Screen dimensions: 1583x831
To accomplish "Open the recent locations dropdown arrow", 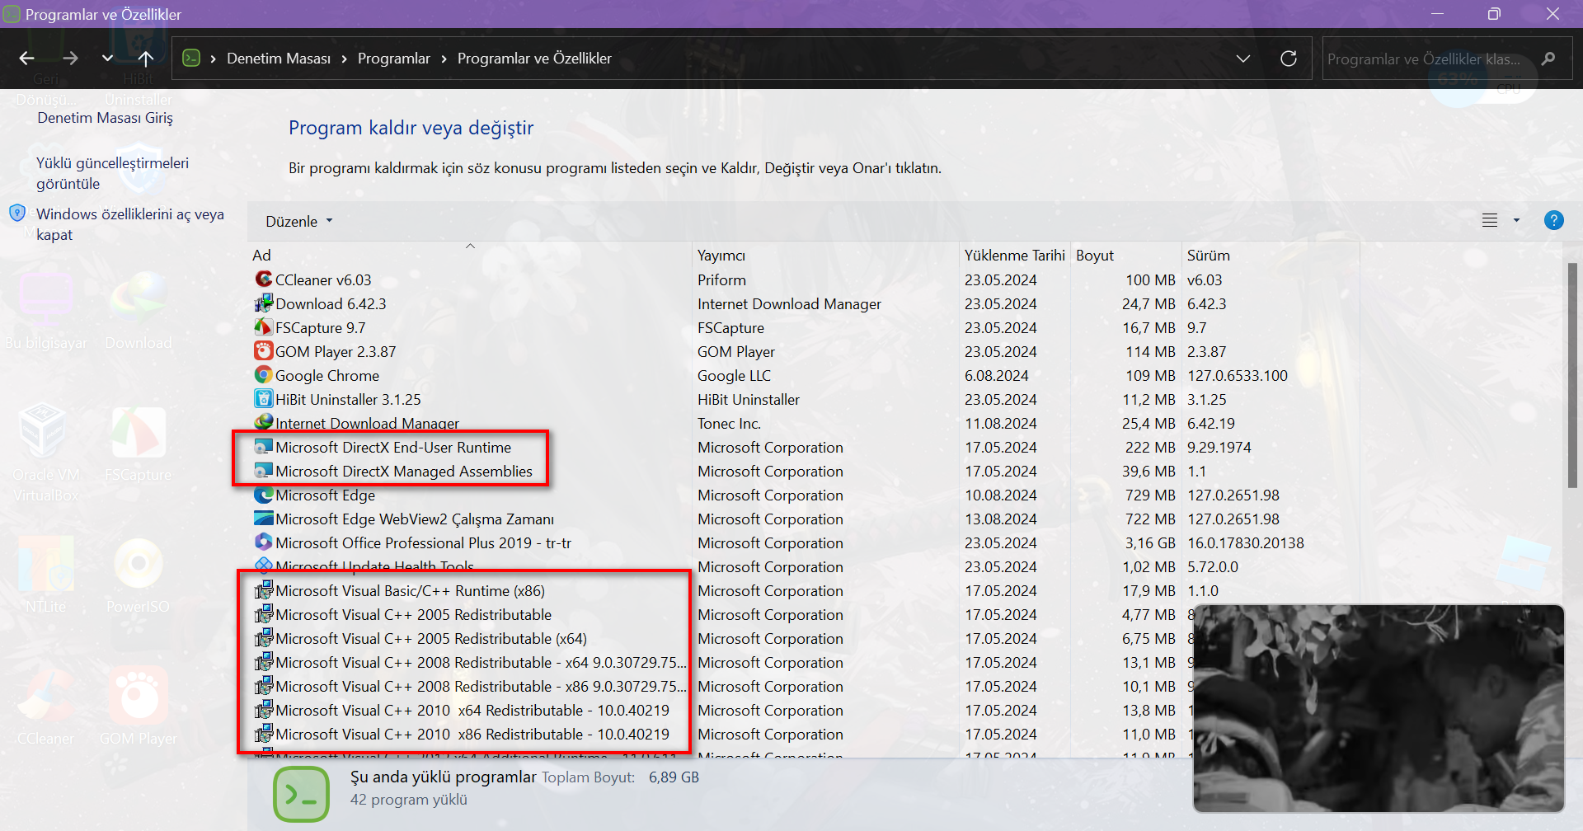I will pyautogui.click(x=107, y=59).
